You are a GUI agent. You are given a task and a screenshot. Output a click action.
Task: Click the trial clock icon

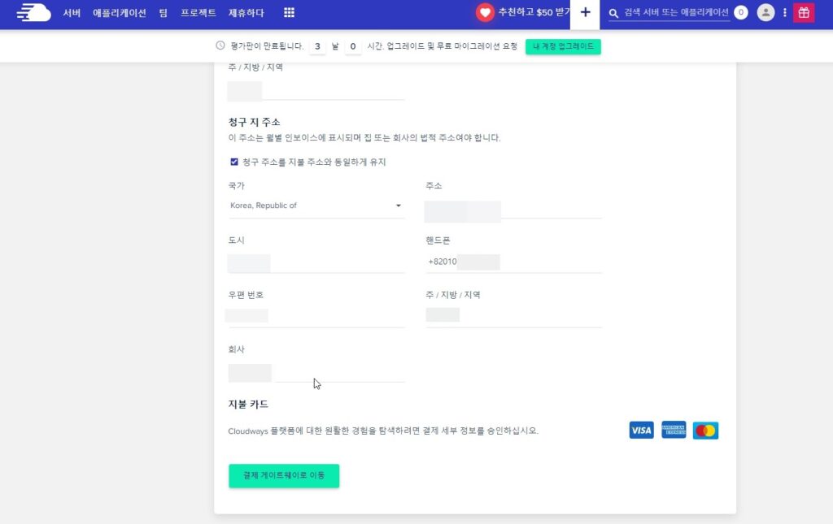pos(220,45)
